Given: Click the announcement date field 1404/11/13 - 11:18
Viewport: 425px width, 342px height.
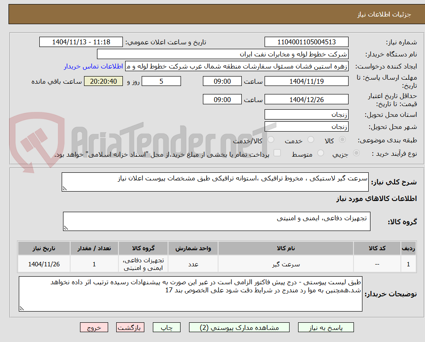Looking at the screenshot, I should [81, 42].
